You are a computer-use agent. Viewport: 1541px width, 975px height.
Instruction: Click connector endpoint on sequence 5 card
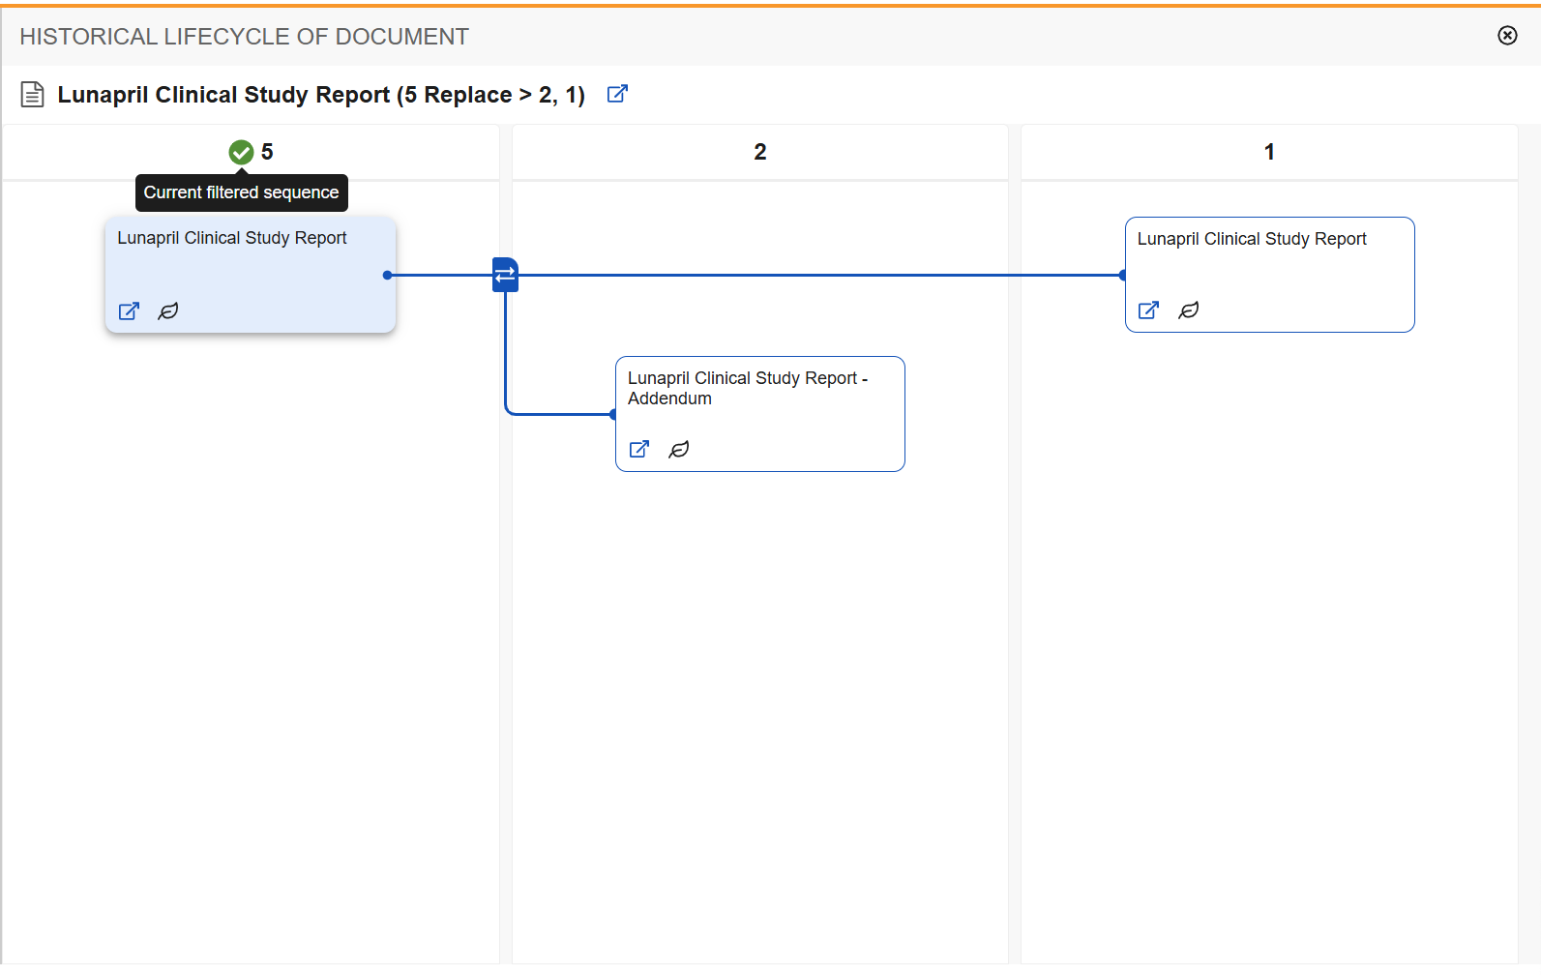[388, 275]
